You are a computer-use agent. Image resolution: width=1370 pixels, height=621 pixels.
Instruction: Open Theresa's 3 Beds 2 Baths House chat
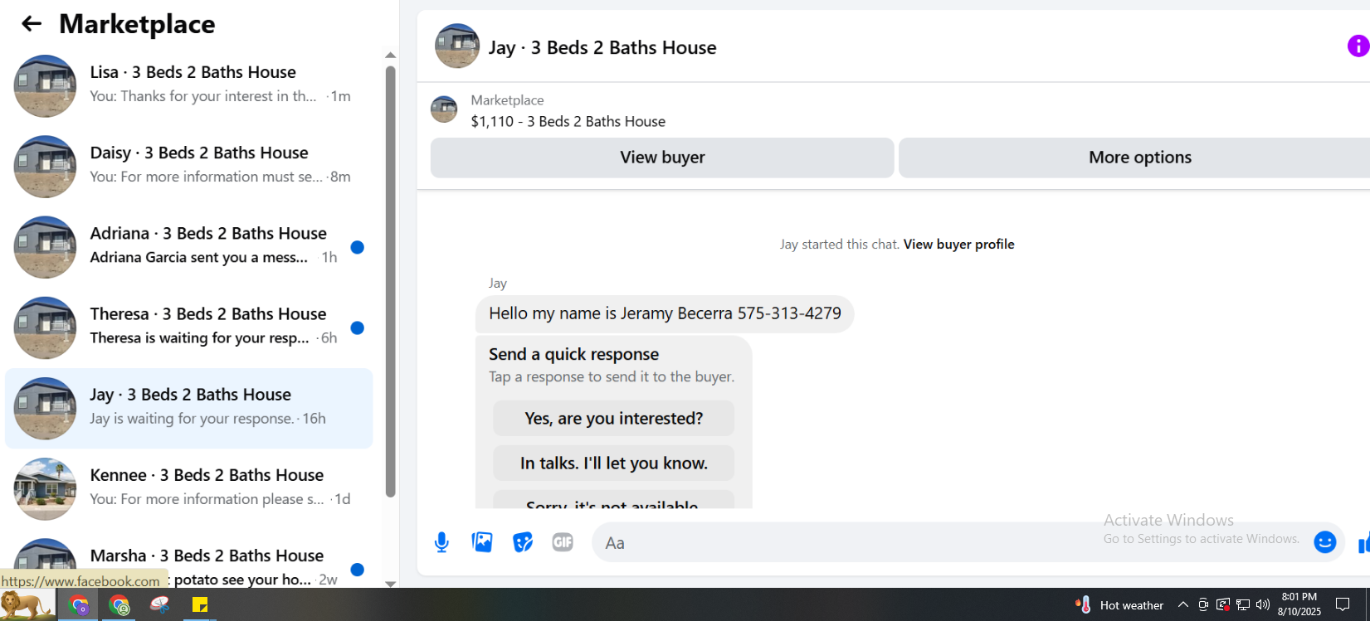point(189,327)
